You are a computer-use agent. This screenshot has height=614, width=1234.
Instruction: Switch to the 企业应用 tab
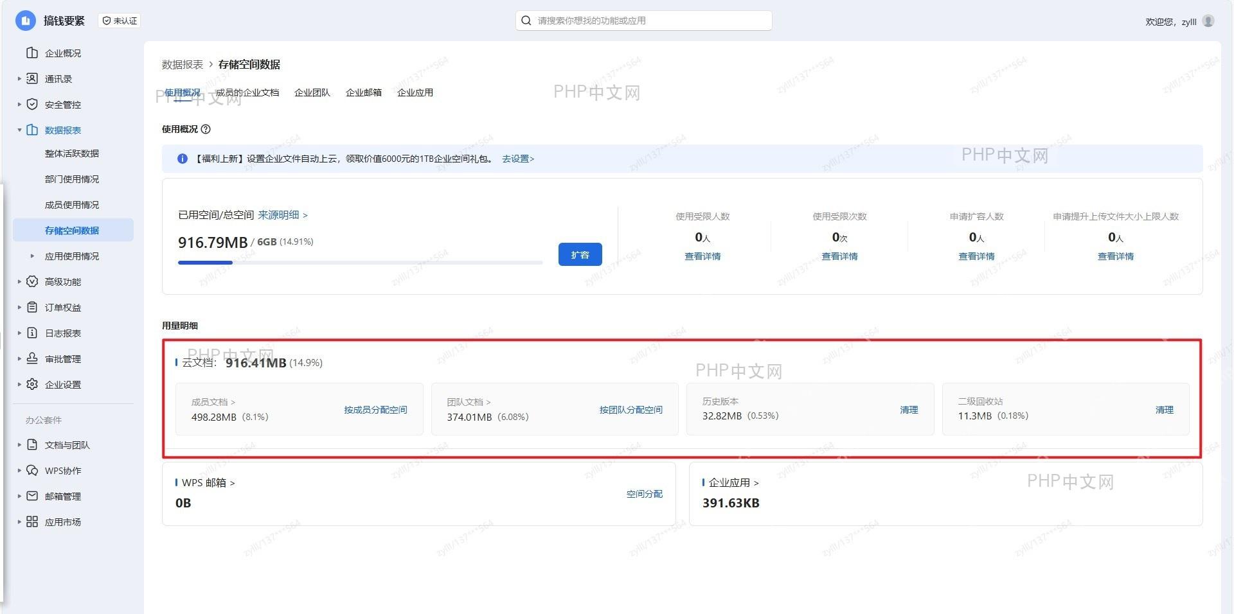click(415, 92)
